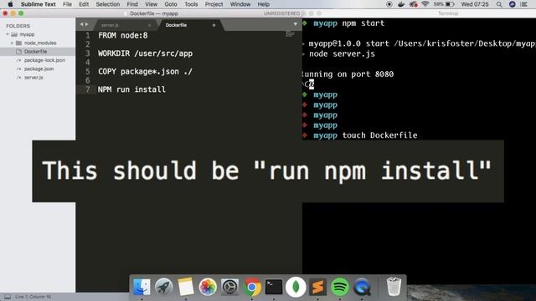
Task: Open Sublime Text icon in Dock
Action: 317,287
